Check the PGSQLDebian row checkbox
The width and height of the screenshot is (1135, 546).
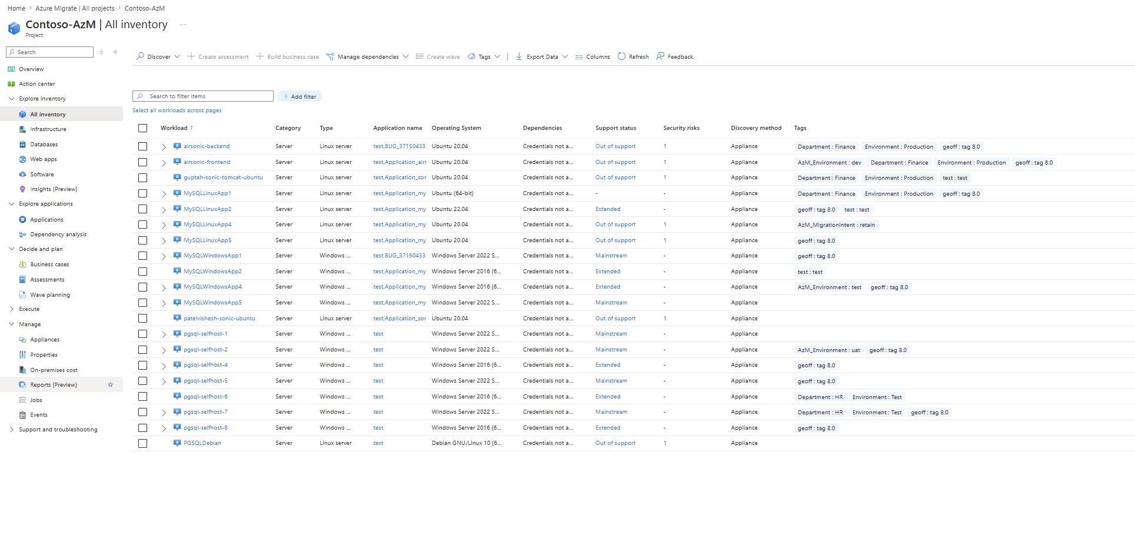(142, 444)
